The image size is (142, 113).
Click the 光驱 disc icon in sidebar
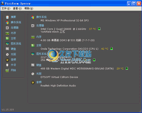pos(7,54)
